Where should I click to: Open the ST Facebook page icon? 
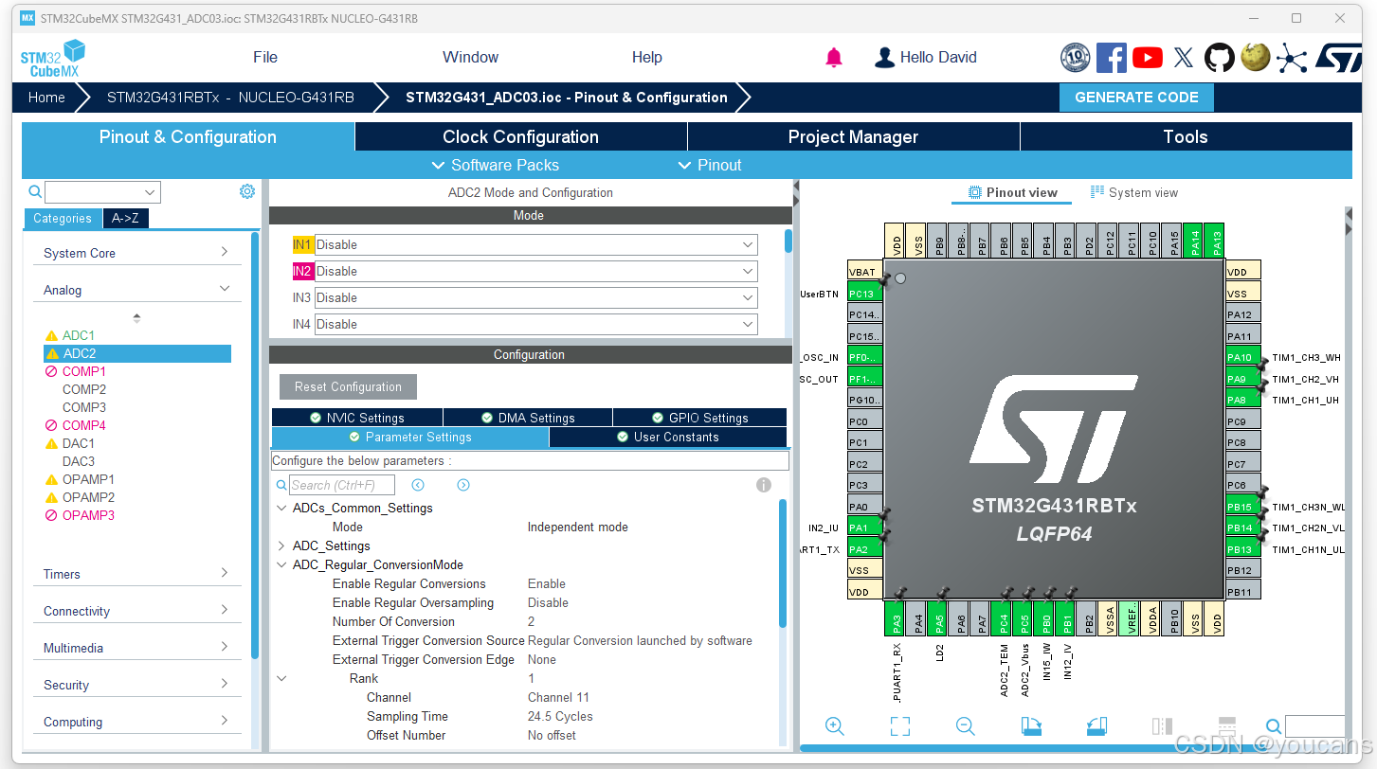click(1112, 58)
